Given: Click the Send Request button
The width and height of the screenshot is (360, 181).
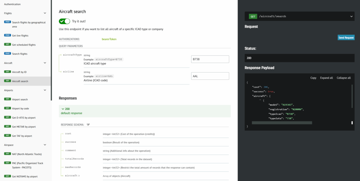Looking at the screenshot, I should 346,37.
